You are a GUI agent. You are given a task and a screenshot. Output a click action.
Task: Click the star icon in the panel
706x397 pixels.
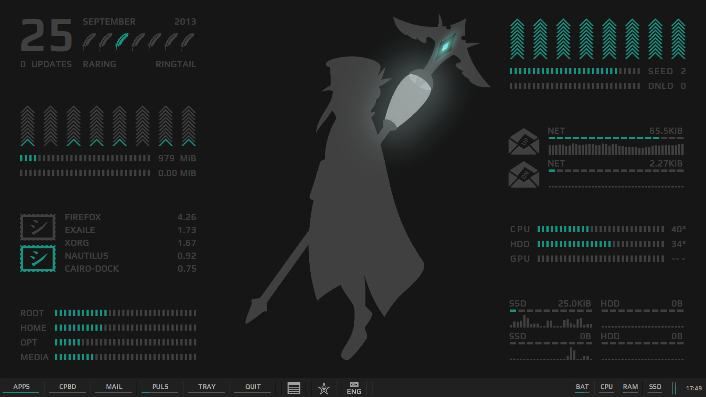[324, 388]
